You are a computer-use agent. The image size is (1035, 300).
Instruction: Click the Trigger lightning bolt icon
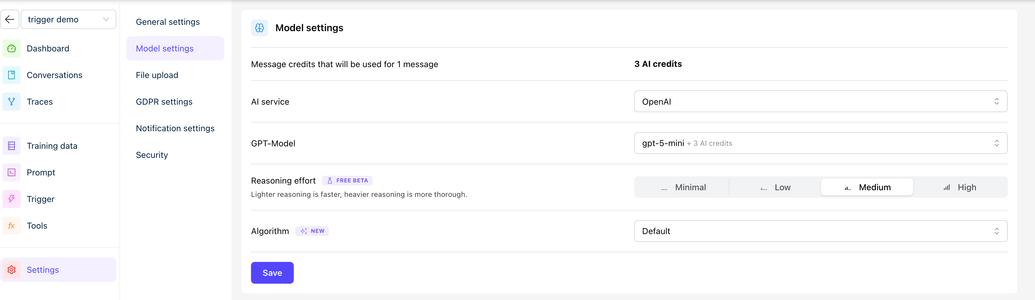12,199
